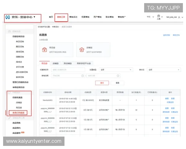Screen dimensions: 186x149
Task: Switch to the 商品券 list tab
Action: [44, 63]
